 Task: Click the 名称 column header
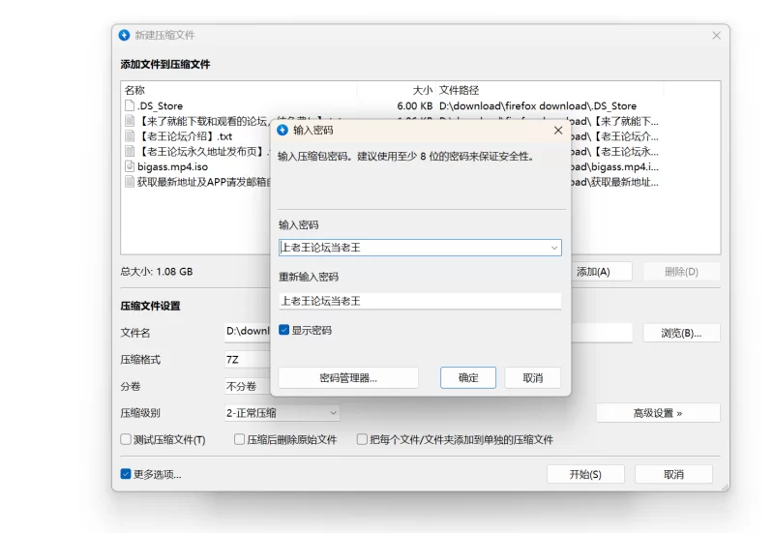click(x=135, y=90)
